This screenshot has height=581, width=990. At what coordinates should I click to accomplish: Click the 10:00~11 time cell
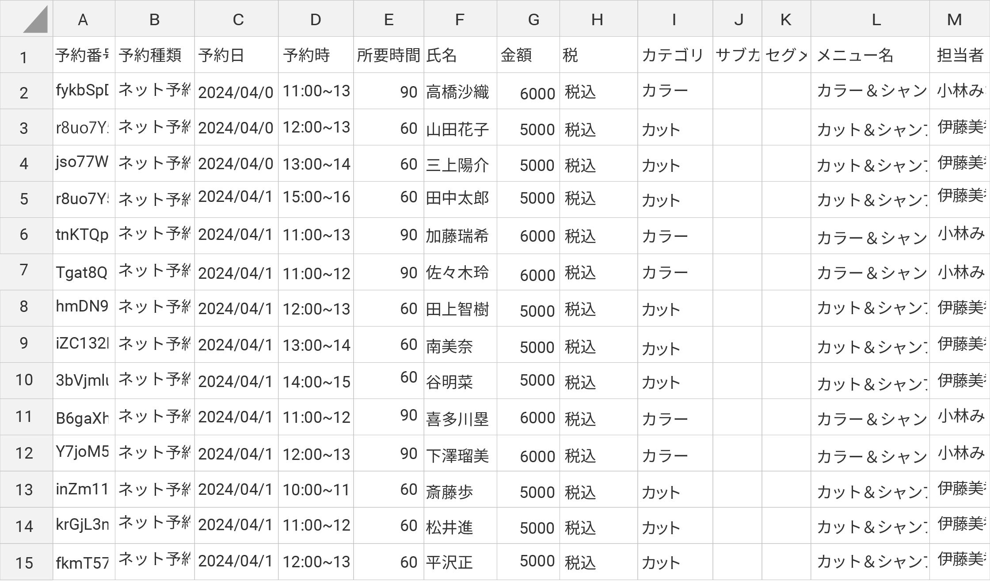click(316, 490)
